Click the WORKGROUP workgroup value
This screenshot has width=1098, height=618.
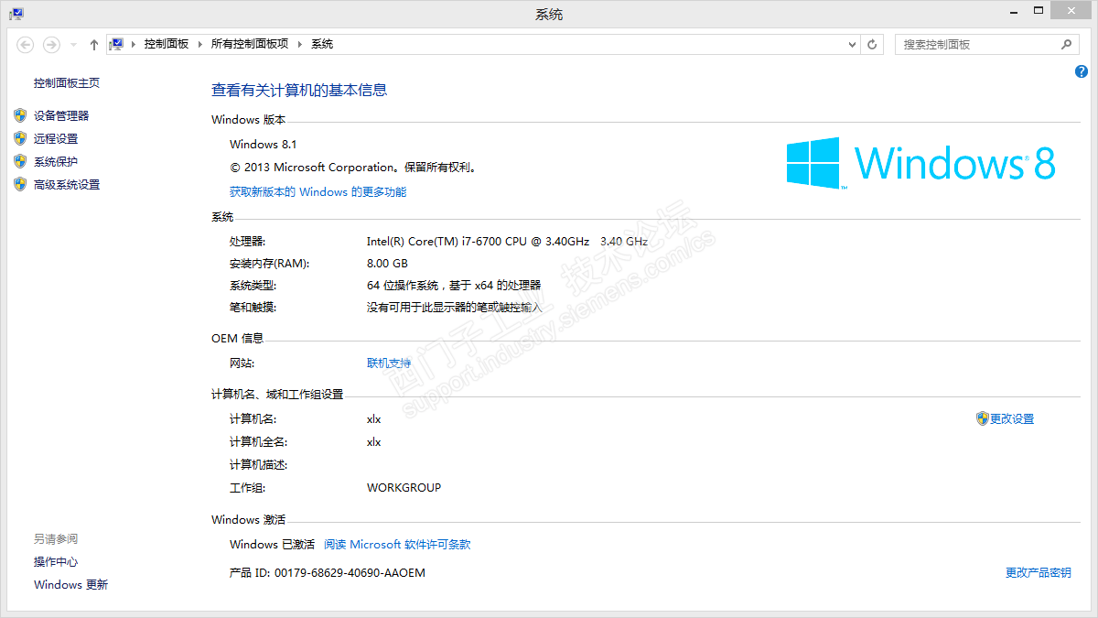coord(404,488)
